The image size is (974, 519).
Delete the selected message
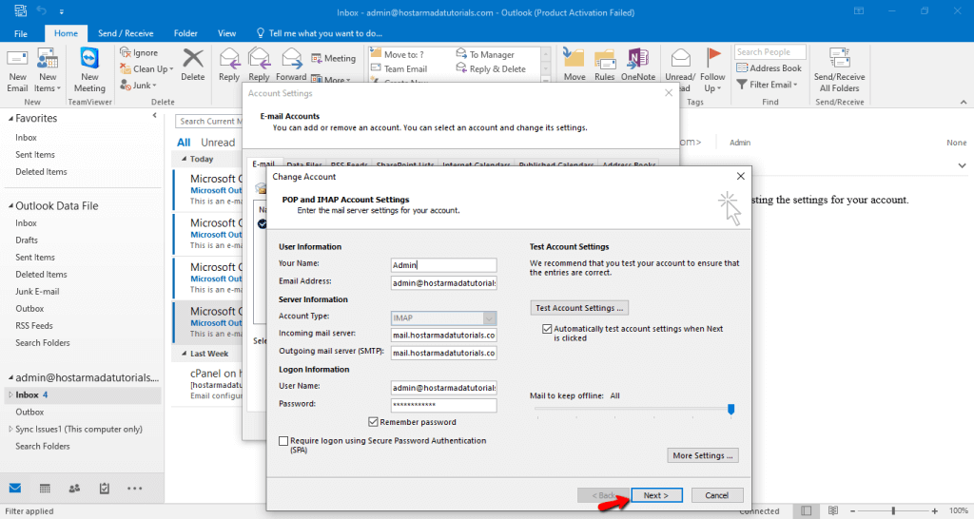192,66
